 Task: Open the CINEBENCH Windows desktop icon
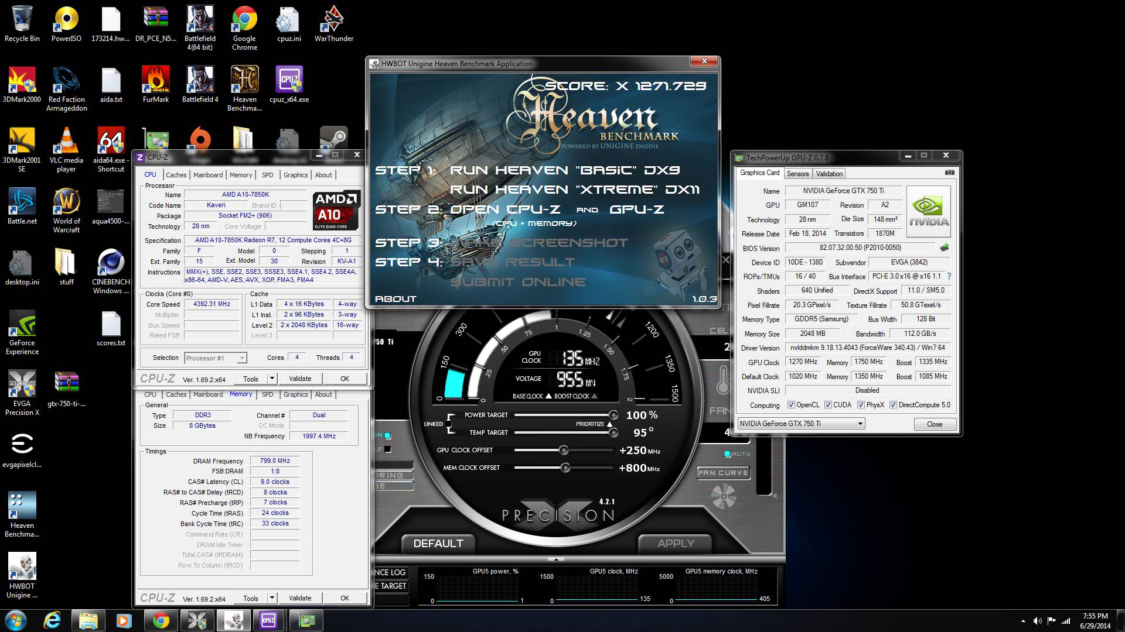(111, 272)
